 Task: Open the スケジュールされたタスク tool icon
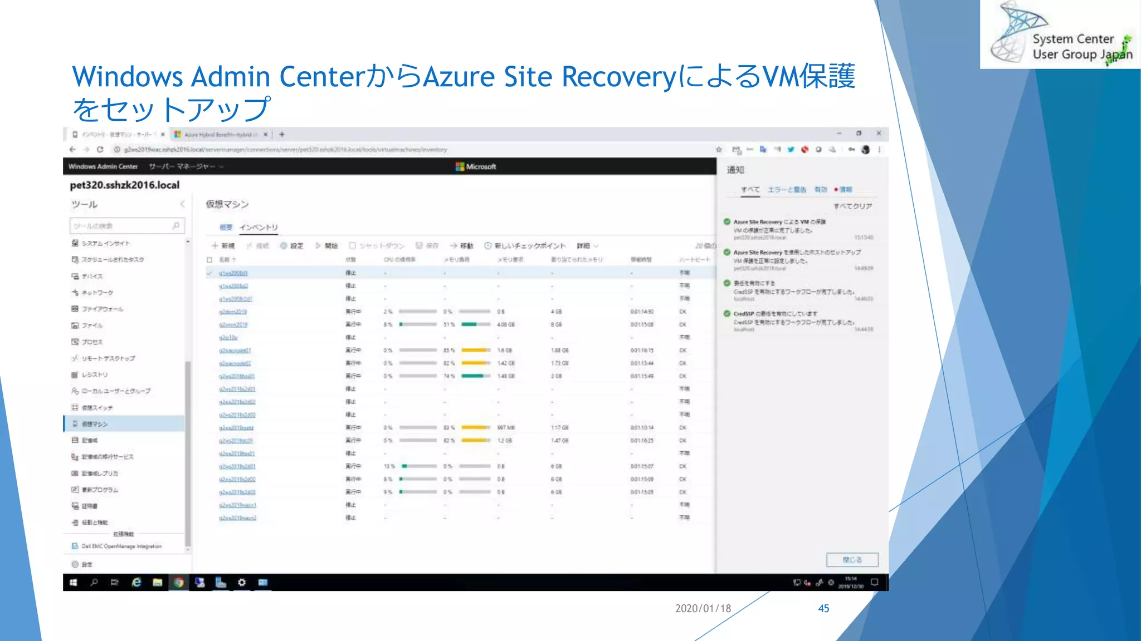coord(75,259)
